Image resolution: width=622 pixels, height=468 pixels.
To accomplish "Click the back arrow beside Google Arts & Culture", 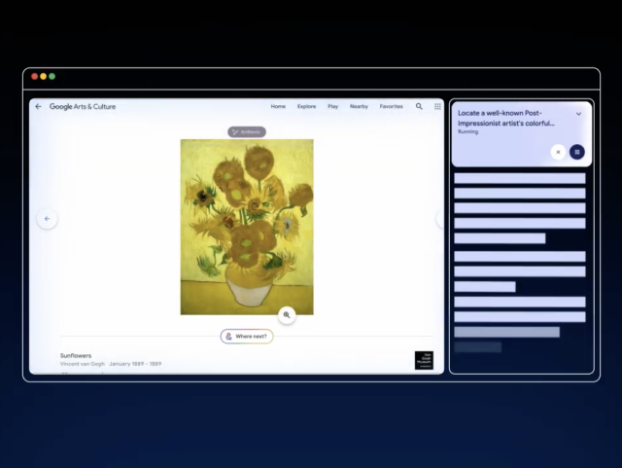I will pos(38,106).
